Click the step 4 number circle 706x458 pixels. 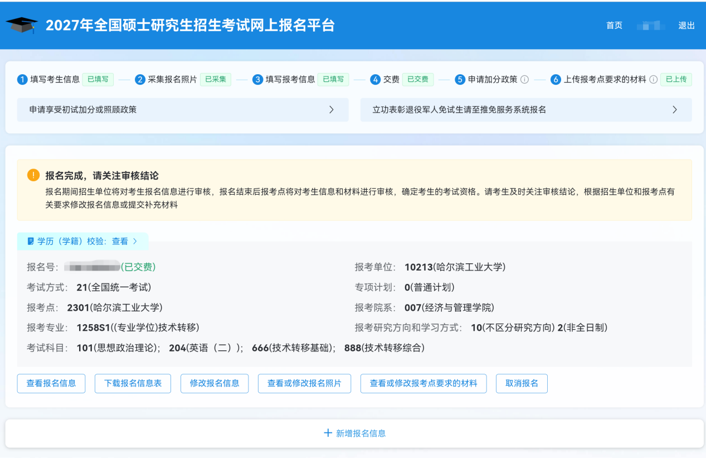(x=376, y=80)
